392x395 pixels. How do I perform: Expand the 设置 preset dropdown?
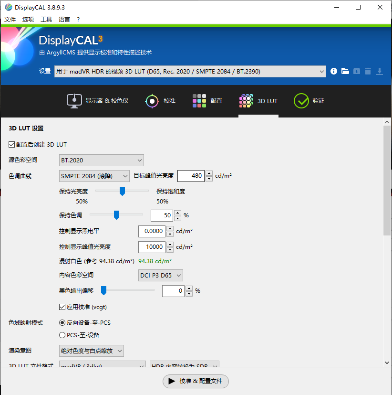click(190, 72)
